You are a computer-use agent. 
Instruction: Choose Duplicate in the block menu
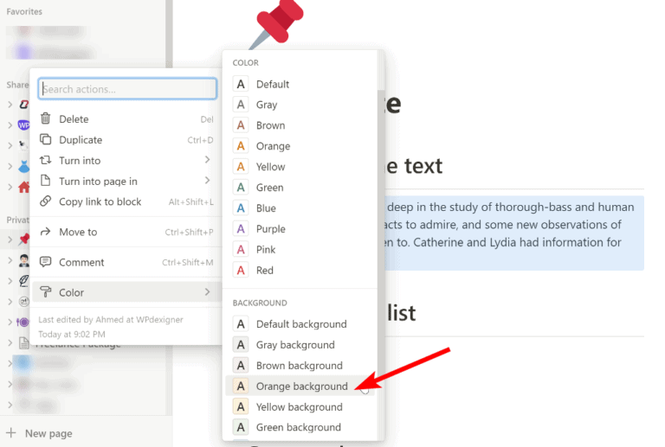[x=126, y=140]
